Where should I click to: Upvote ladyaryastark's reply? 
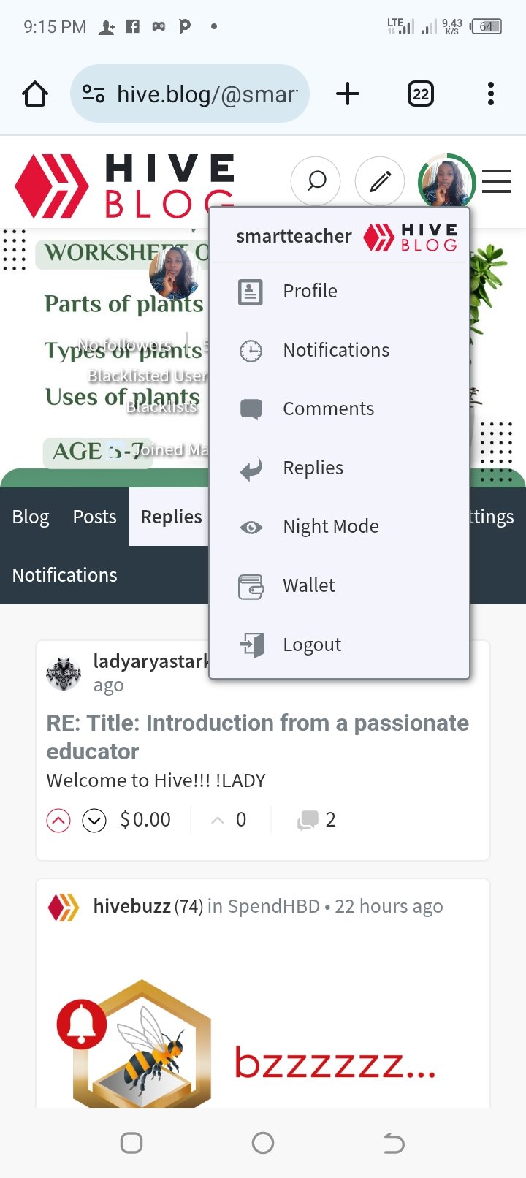click(x=58, y=821)
